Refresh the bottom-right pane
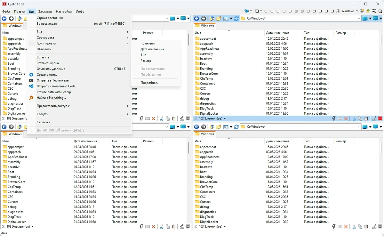The width and height of the screenshot is (384, 236). click(236, 127)
